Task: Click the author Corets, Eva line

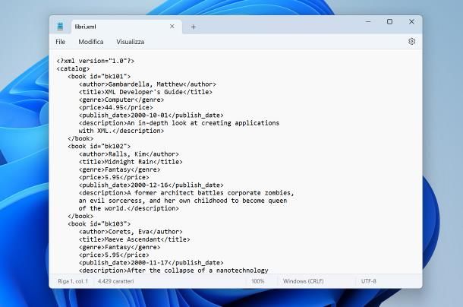Action: [131, 232]
